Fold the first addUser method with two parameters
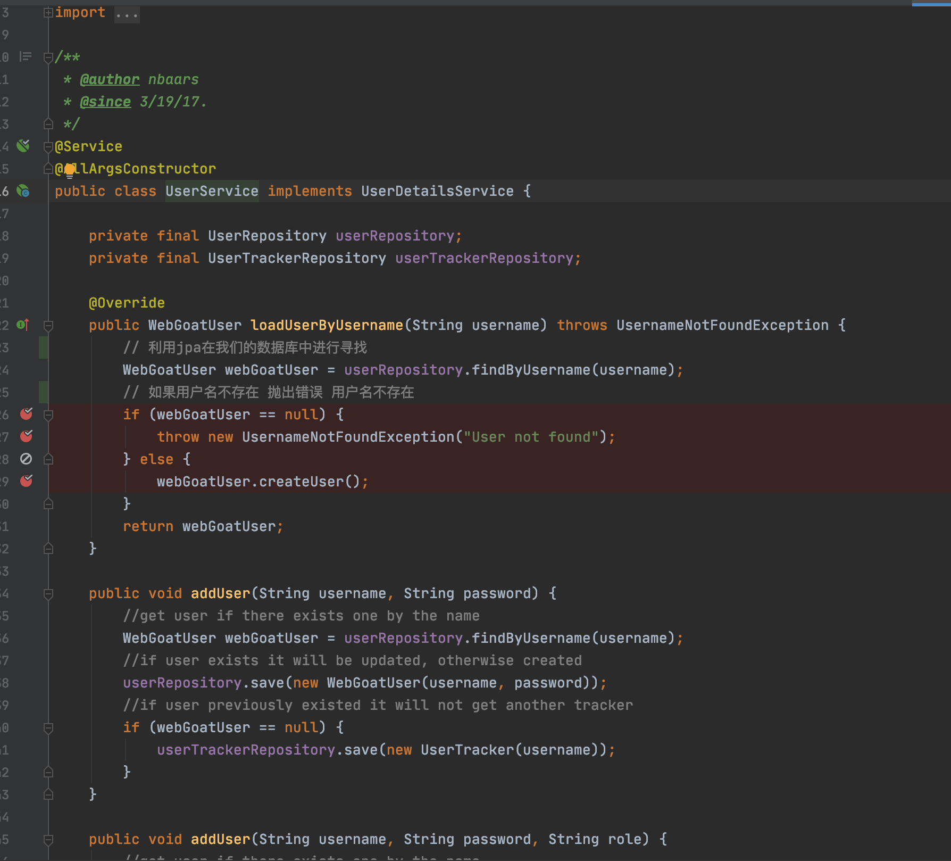This screenshot has height=861, width=951. (48, 593)
